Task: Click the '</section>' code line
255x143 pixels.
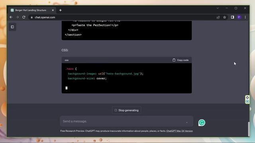Action: click(73, 35)
